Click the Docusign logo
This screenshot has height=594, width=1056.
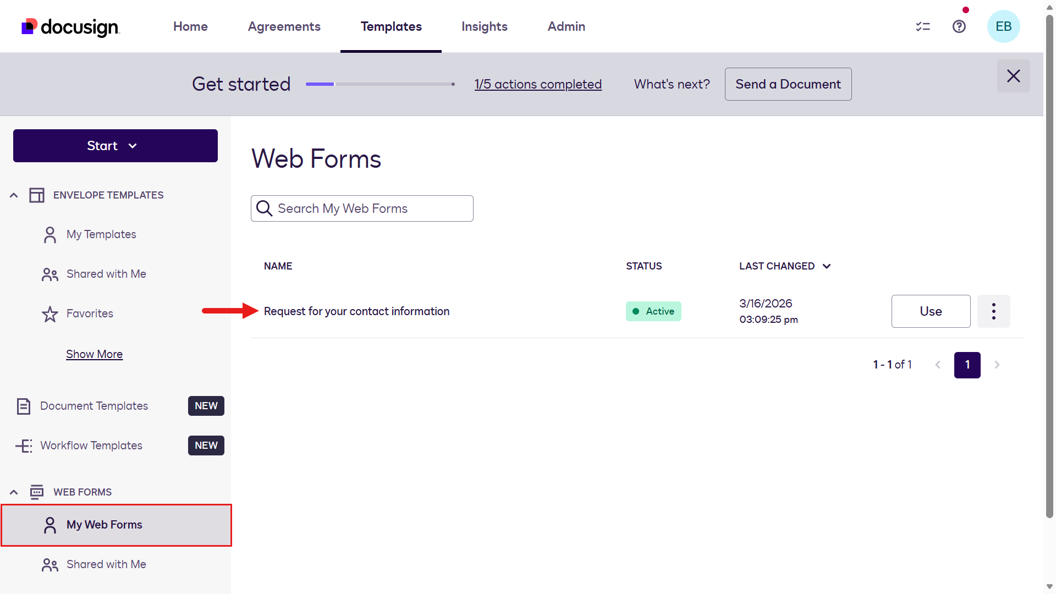pyautogui.click(x=70, y=26)
